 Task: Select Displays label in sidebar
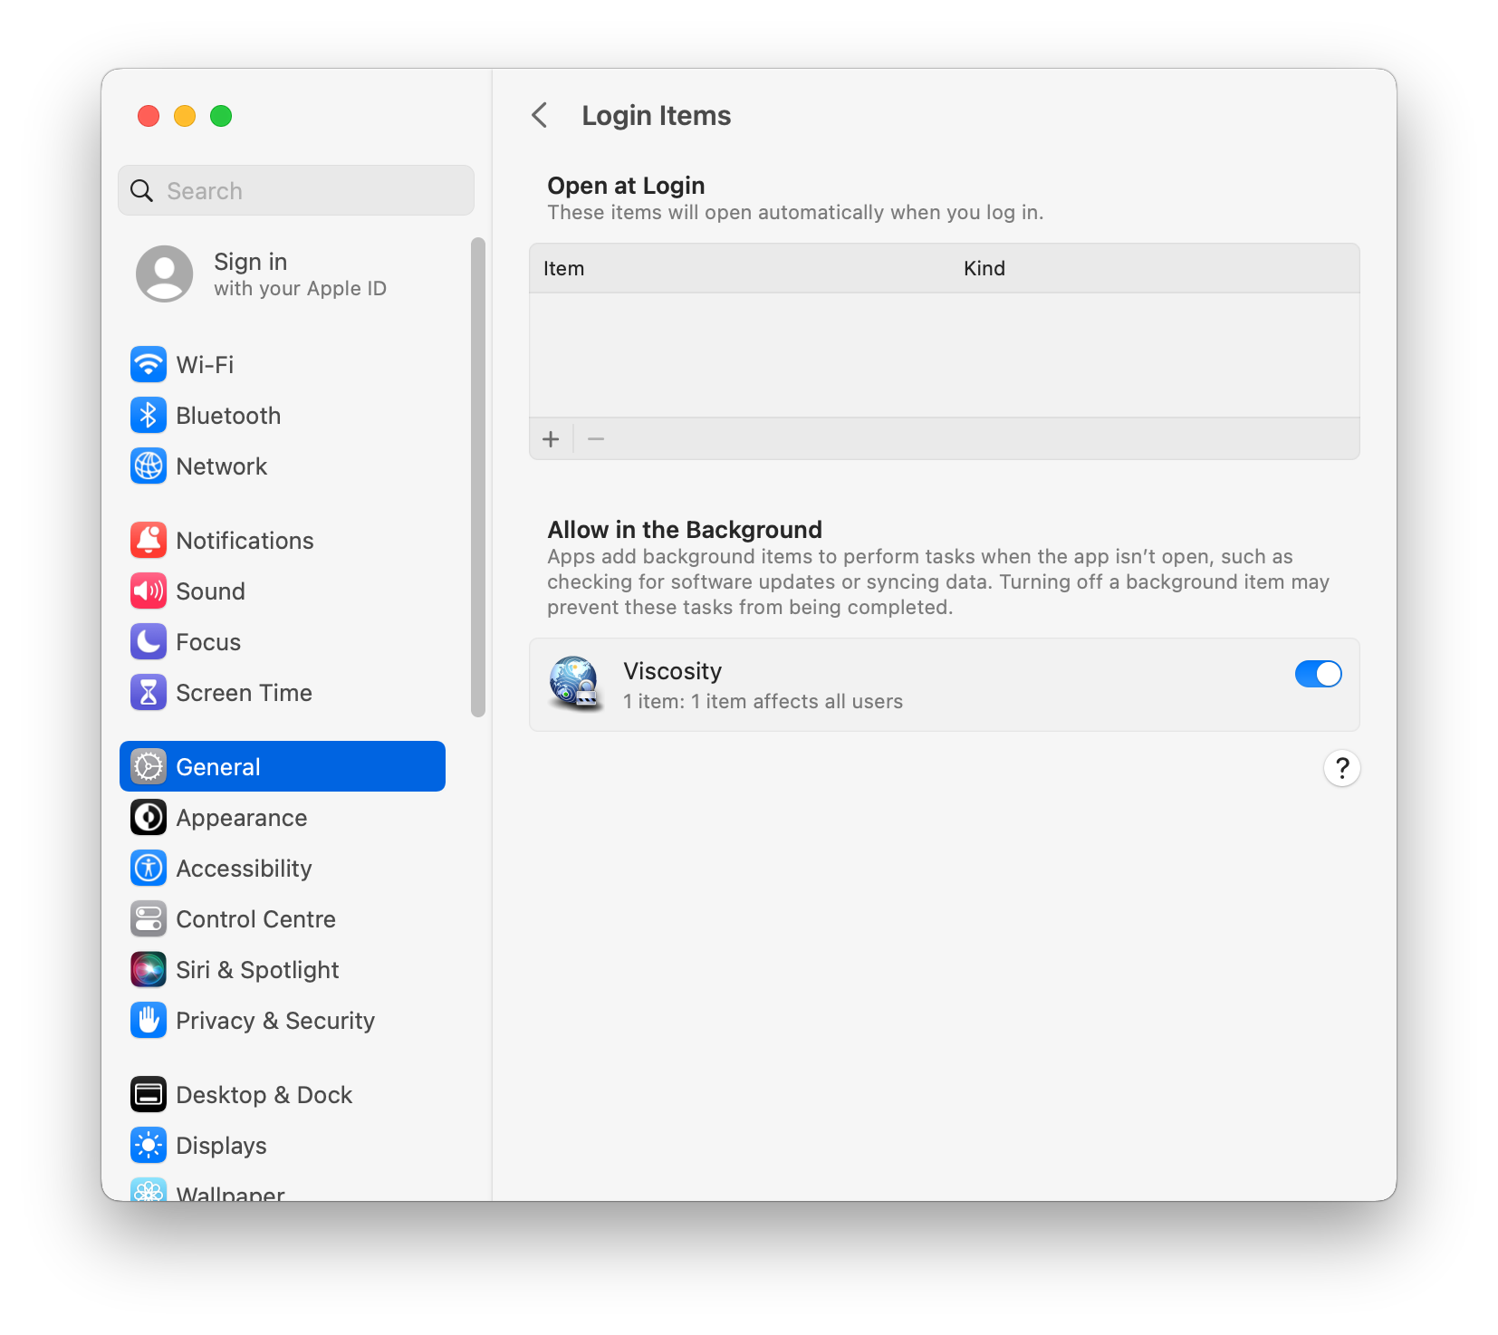tap(222, 1146)
